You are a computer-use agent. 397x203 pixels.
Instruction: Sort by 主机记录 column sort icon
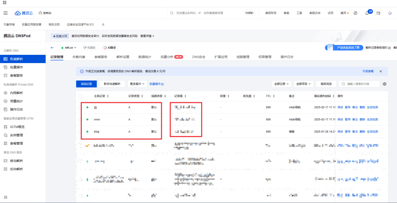coord(108,96)
